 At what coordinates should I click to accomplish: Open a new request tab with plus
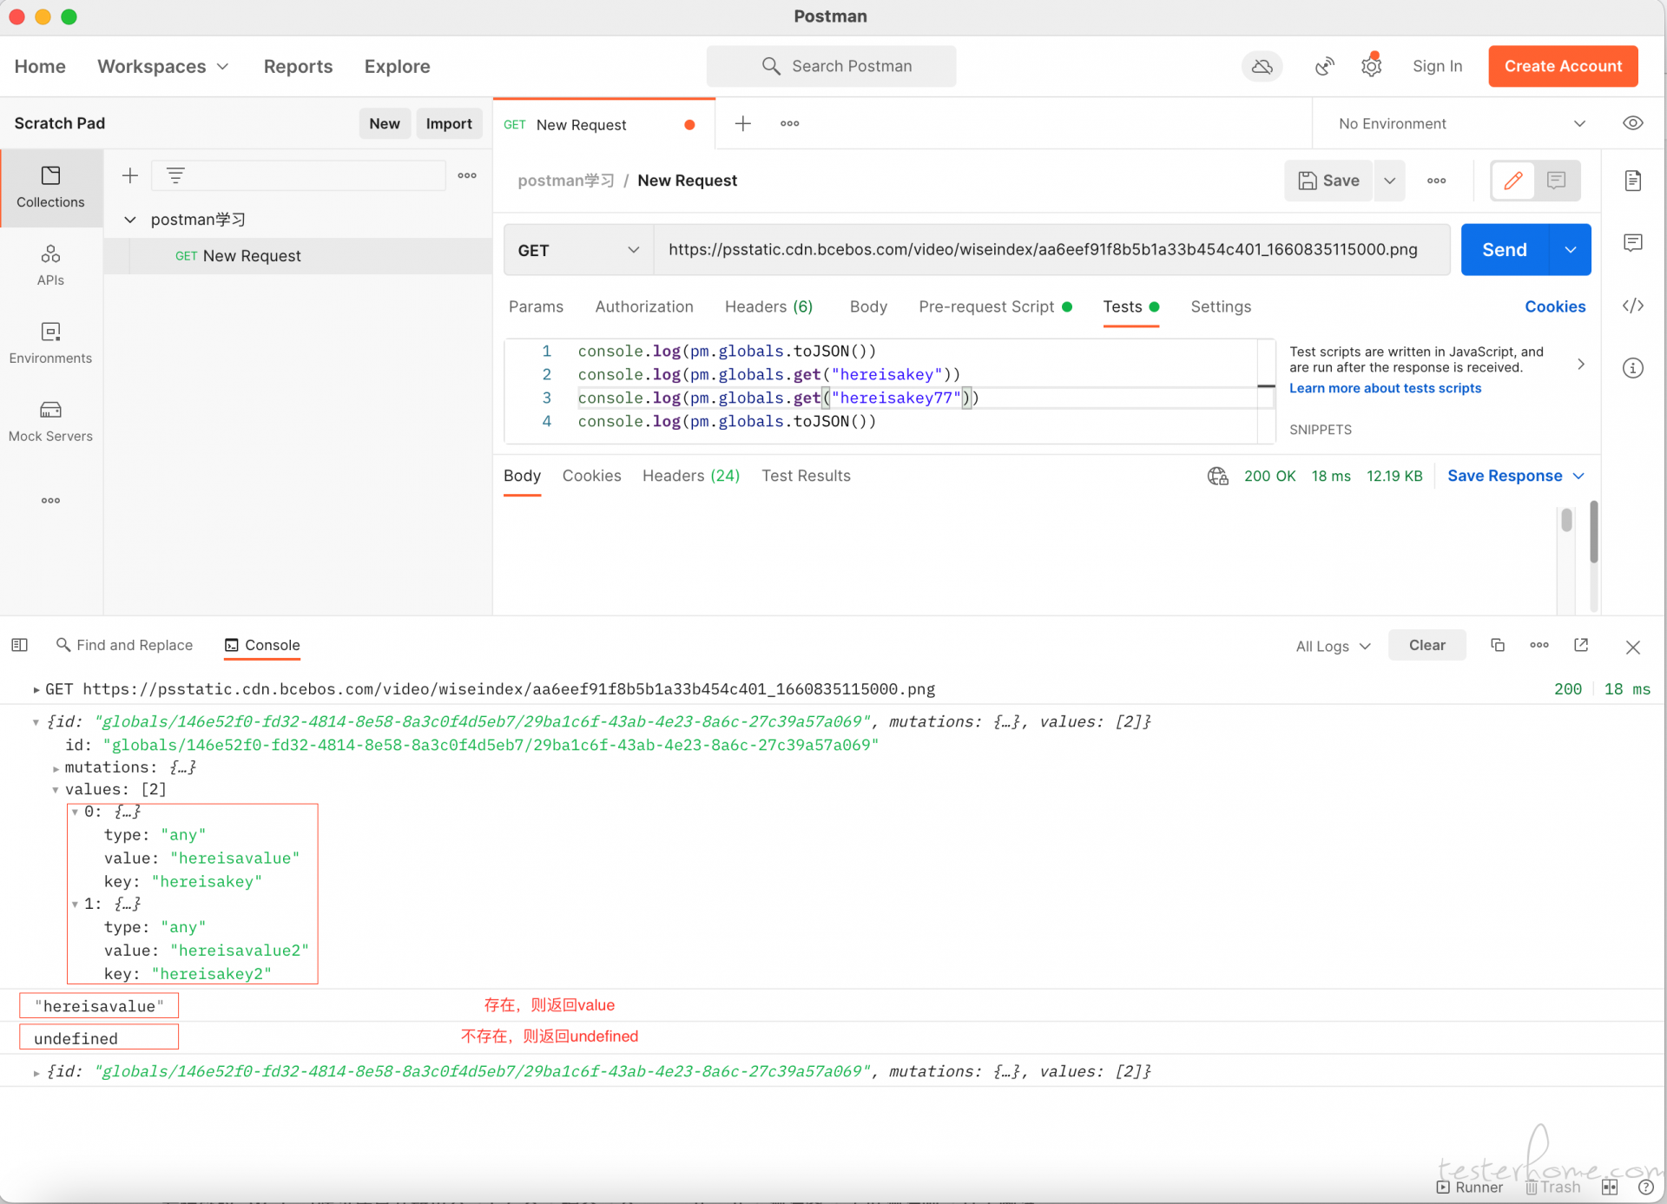coord(742,123)
